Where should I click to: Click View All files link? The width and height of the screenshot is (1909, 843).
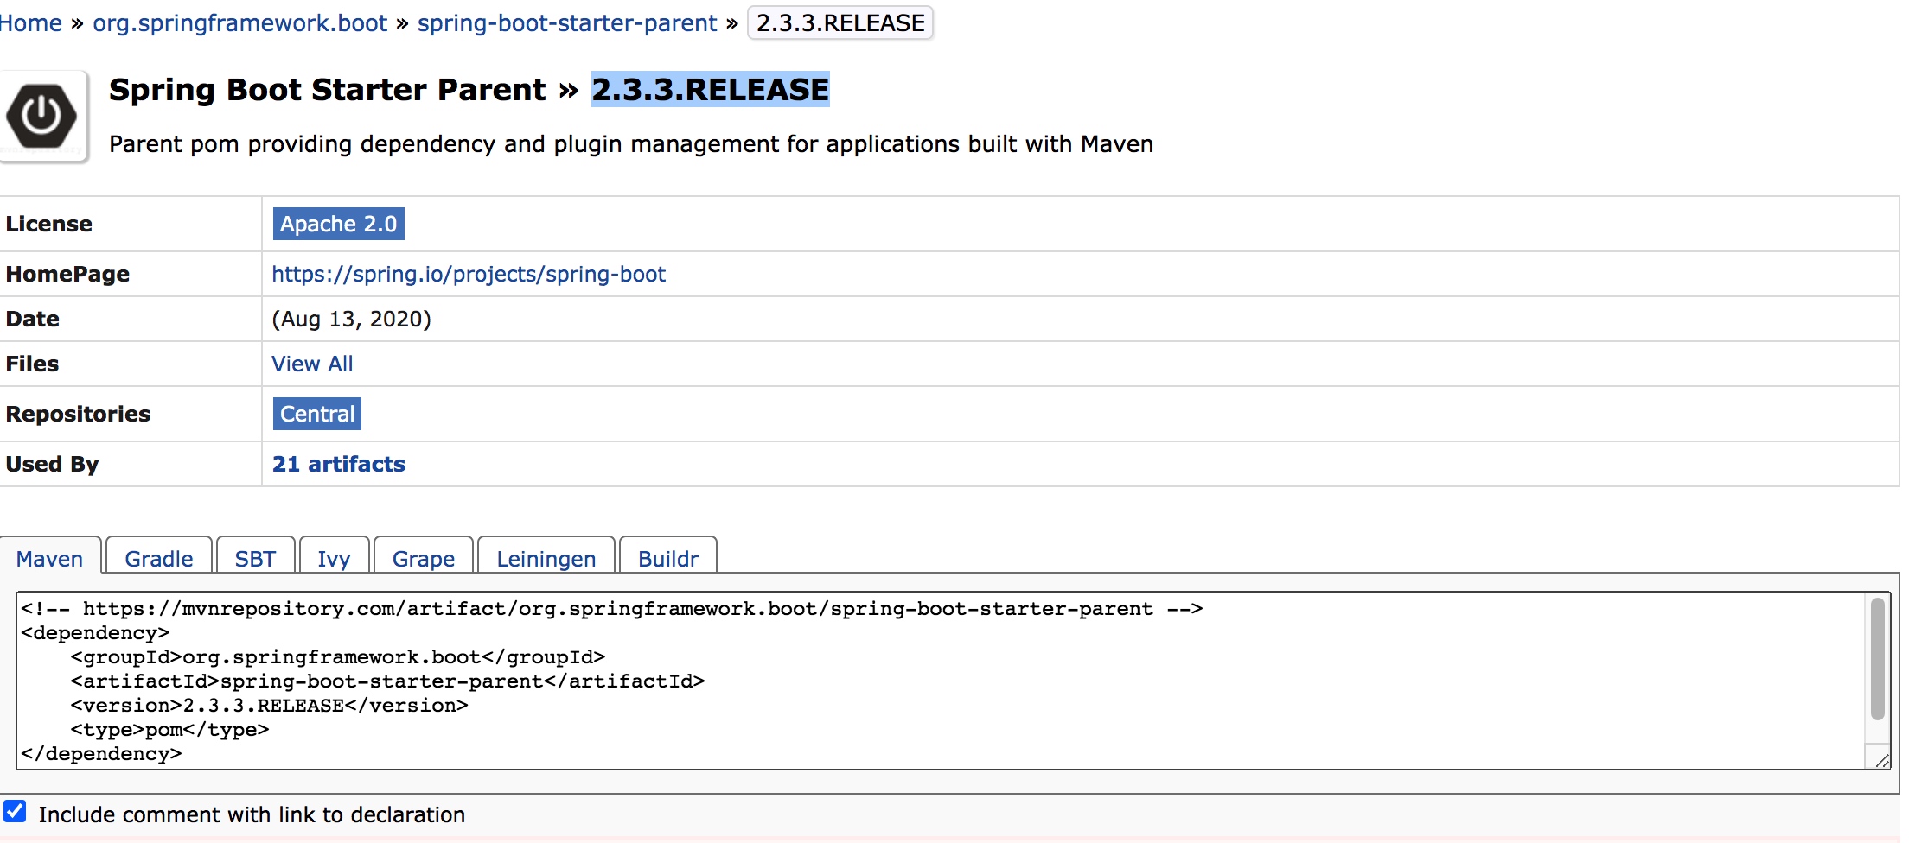click(312, 364)
